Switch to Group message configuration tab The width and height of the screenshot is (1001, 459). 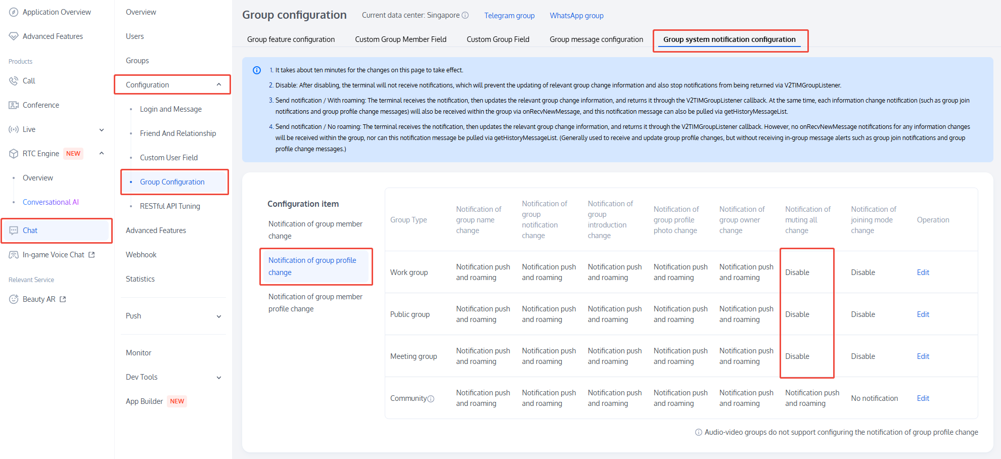(x=596, y=39)
